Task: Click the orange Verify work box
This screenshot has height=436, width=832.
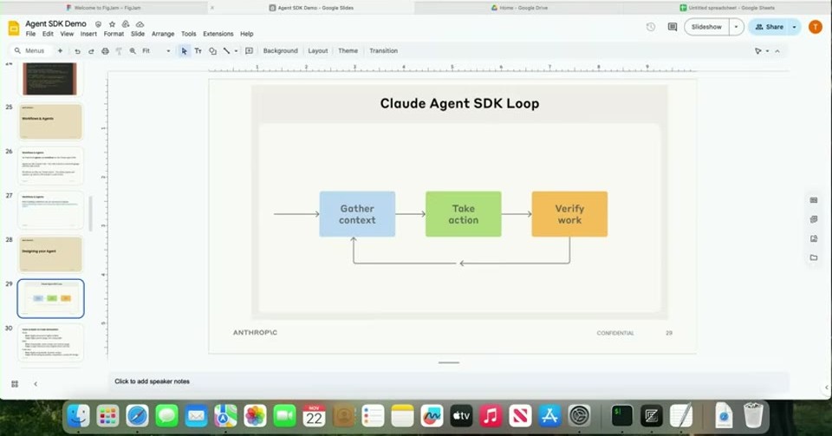Action: tap(569, 214)
